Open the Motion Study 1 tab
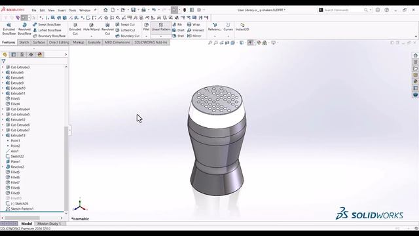419x236 pixels. point(49,224)
